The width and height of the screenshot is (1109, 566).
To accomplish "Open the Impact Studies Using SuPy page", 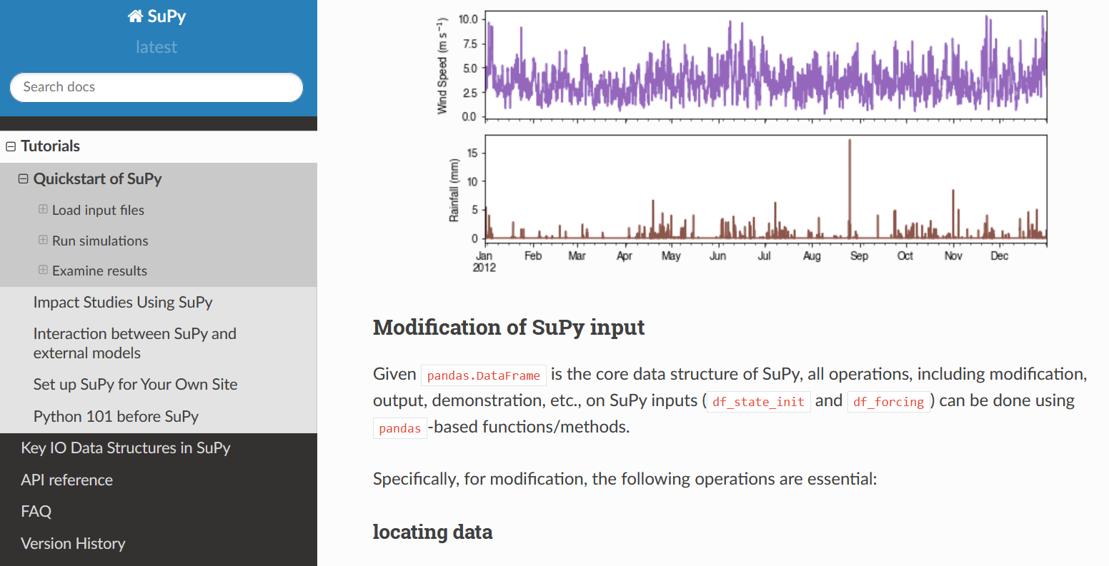I will 122,302.
